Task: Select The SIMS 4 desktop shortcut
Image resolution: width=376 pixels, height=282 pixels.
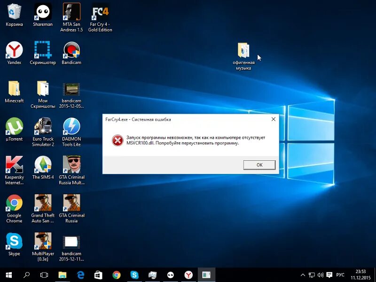Action: click(43, 168)
